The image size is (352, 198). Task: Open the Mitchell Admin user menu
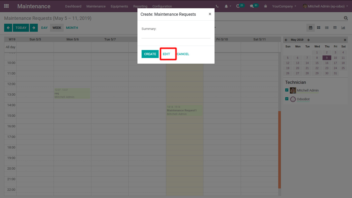click(325, 6)
